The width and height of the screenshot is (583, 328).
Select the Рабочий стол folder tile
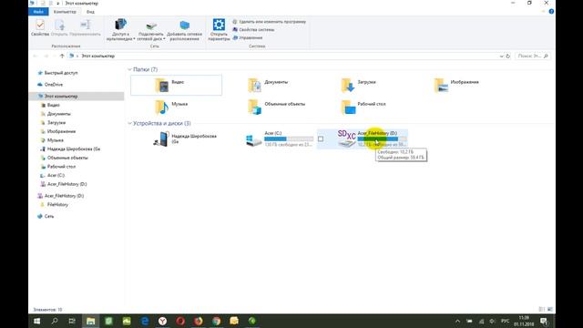coord(363,108)
